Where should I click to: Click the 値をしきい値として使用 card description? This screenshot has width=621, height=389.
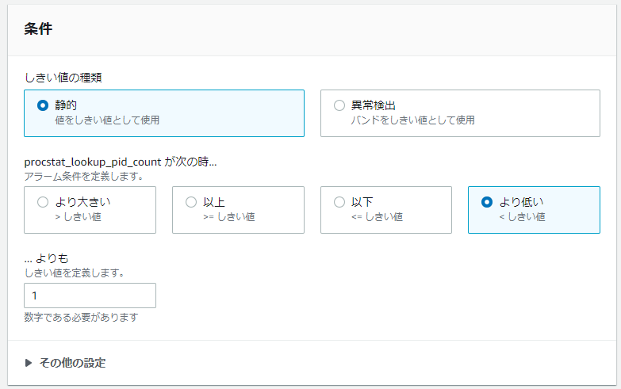tap(107, 120)
